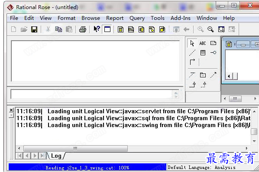Select the arrow Selection tool in toolbox
This screenshot has height=172, width=259.
tap(192, 43)
